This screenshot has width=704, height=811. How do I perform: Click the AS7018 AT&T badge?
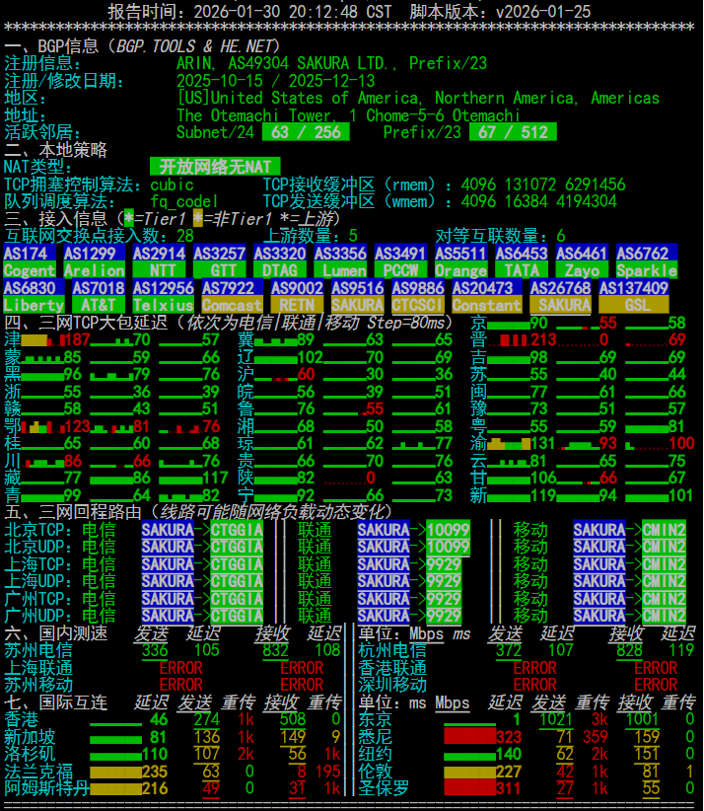99,296
